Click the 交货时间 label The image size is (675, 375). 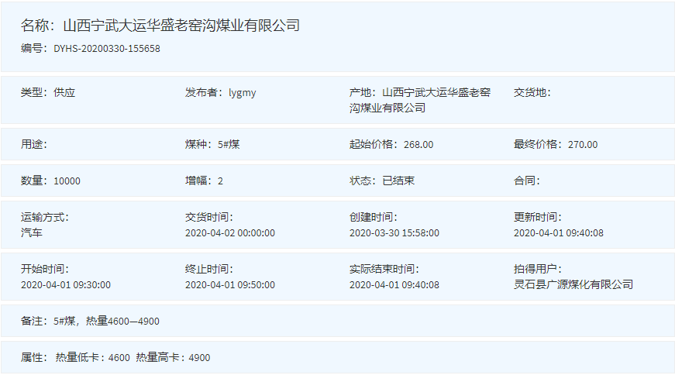pyautogui.click(x=209, y=217)
